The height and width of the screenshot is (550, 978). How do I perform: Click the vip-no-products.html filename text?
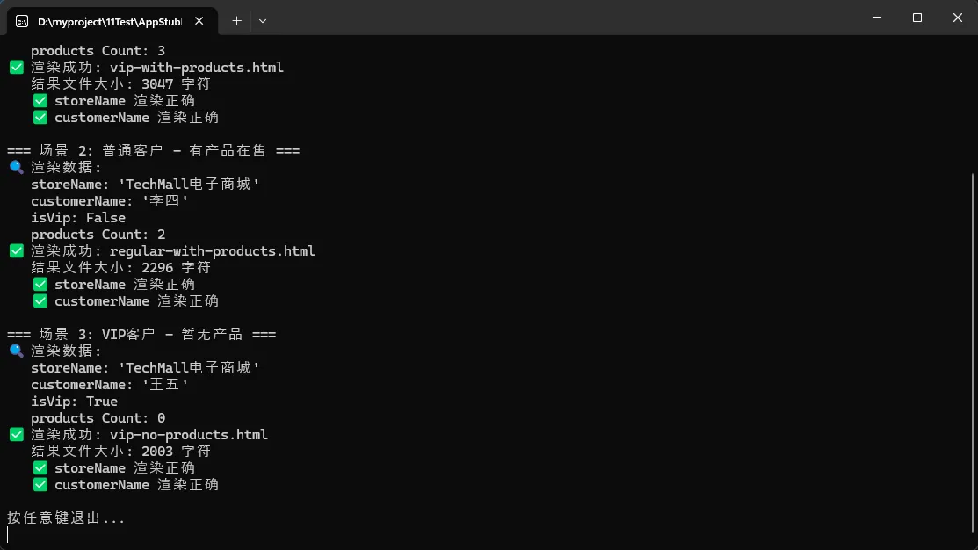click(188, 435)
